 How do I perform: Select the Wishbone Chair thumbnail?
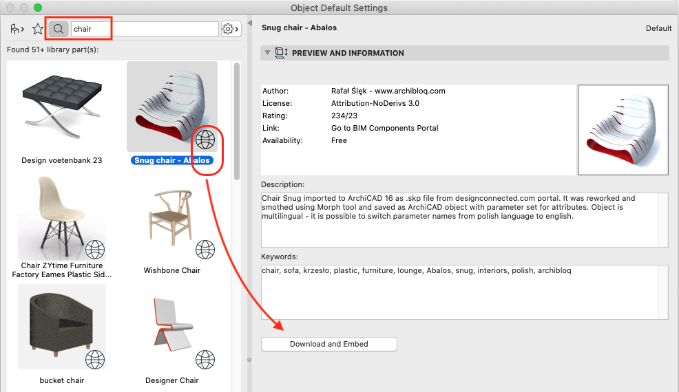tap(172, 217)
